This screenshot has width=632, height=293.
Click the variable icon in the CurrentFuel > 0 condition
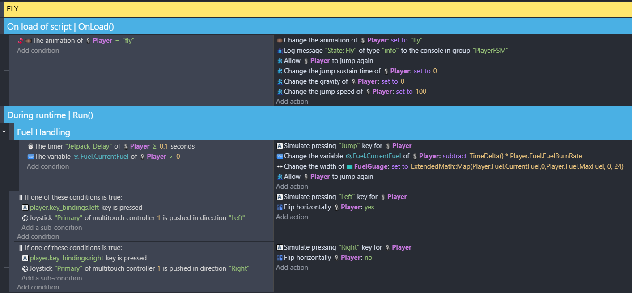pos(30,157)
